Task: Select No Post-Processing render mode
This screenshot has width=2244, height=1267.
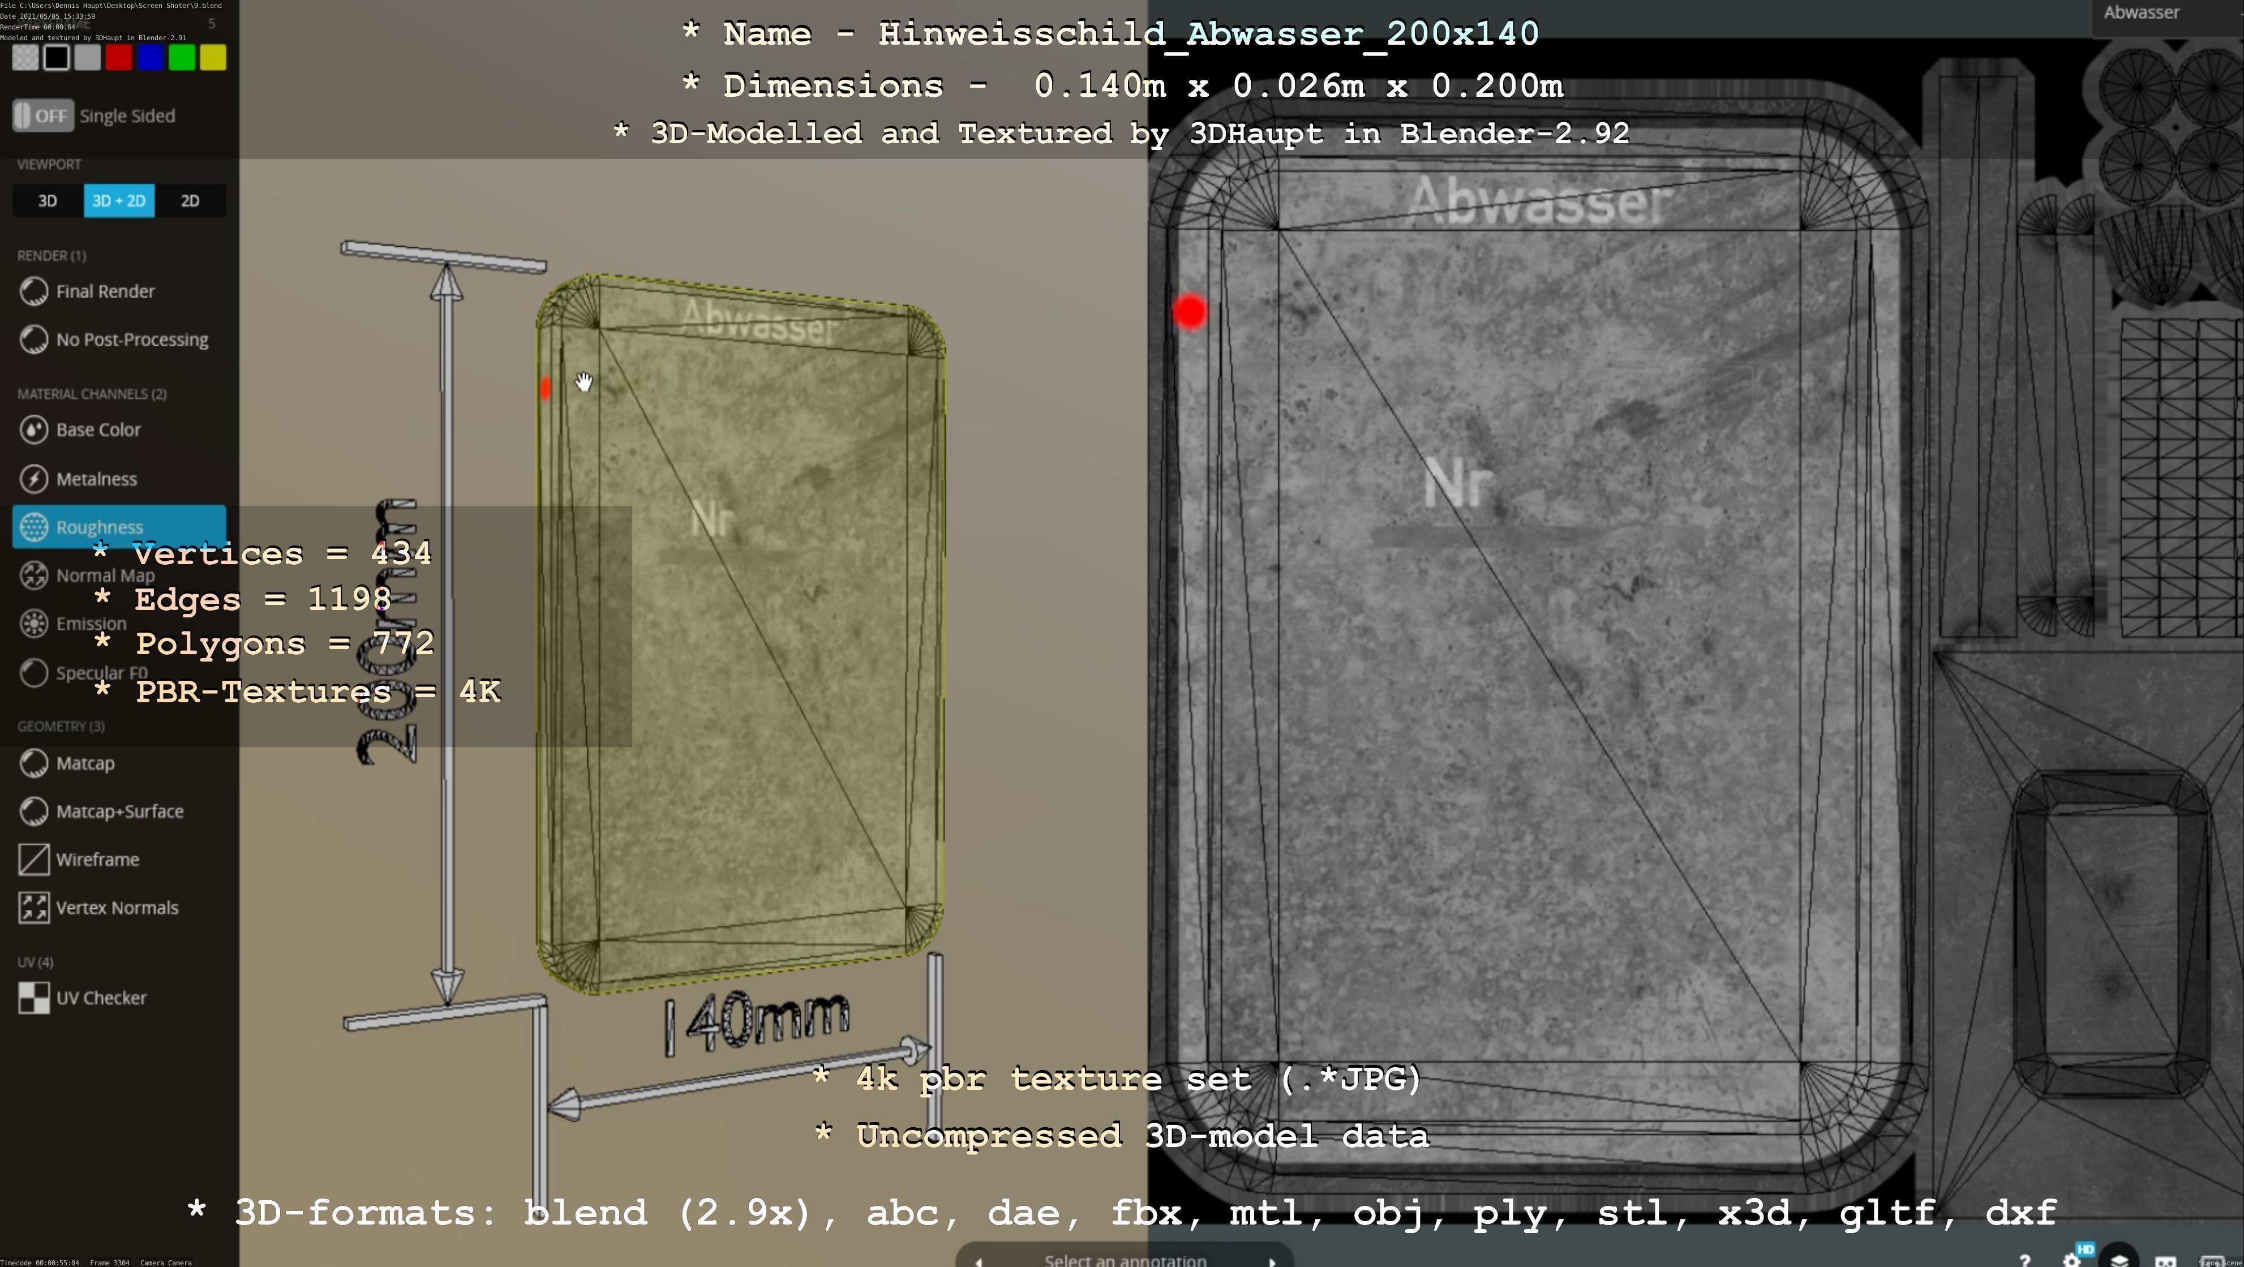Action: [131, 340]
